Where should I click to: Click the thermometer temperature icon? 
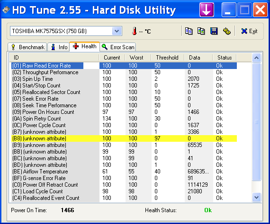coord(135,31)
